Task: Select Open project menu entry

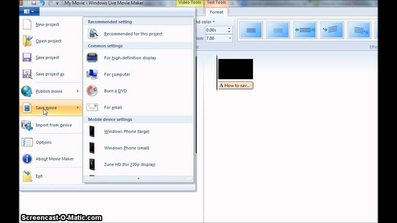Action: pos(51,41)
